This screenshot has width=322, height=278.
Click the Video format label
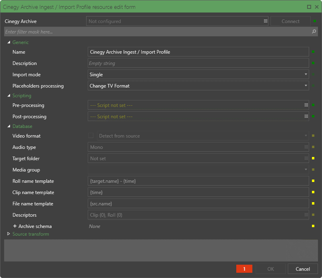point(27,136)
